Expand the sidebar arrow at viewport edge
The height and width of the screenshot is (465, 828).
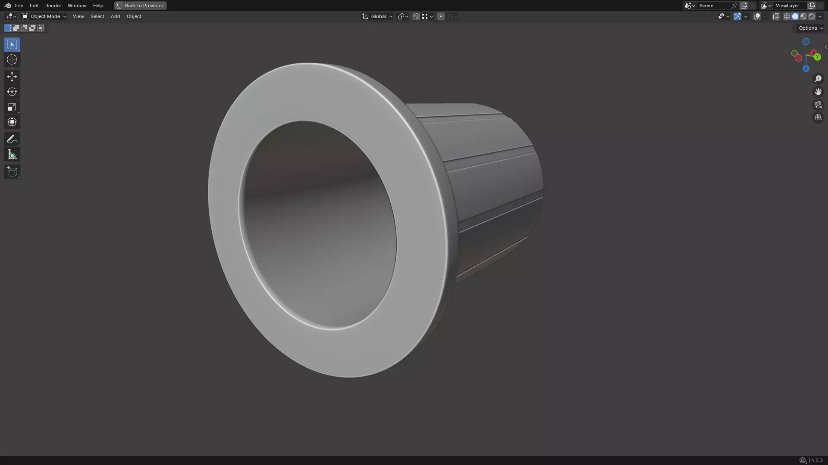[x=825, y=47]
